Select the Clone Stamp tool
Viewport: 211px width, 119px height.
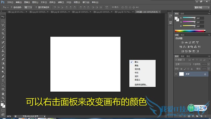click(3, 51)
